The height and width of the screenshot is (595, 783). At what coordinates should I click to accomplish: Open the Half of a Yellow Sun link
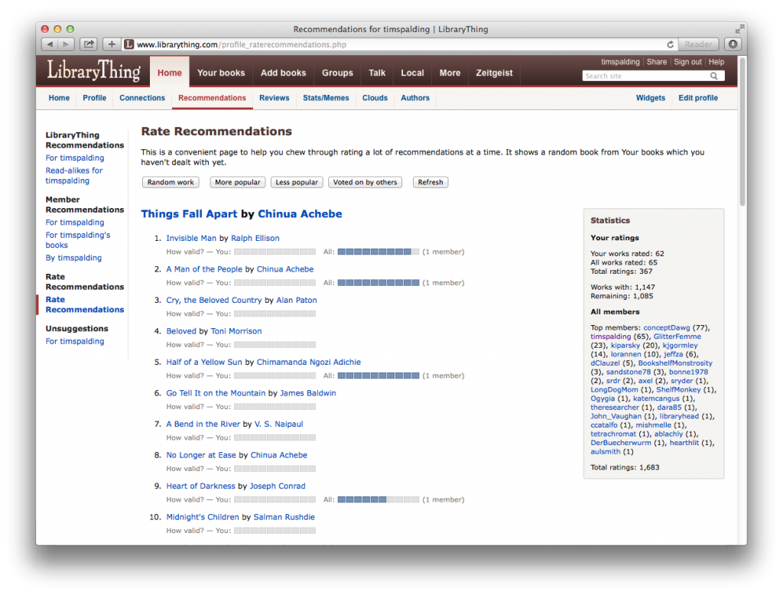203,363
